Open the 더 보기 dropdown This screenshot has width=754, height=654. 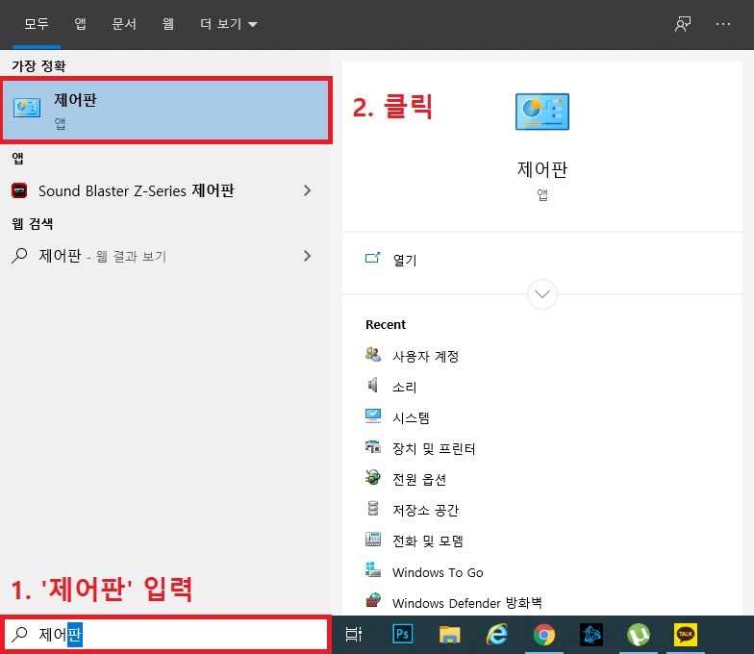pos(229,23)
